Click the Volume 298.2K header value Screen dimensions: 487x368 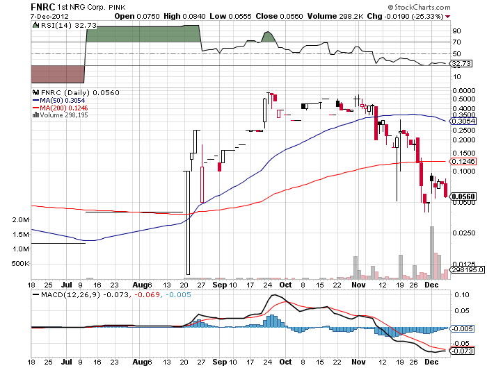[x=335, y=16]
